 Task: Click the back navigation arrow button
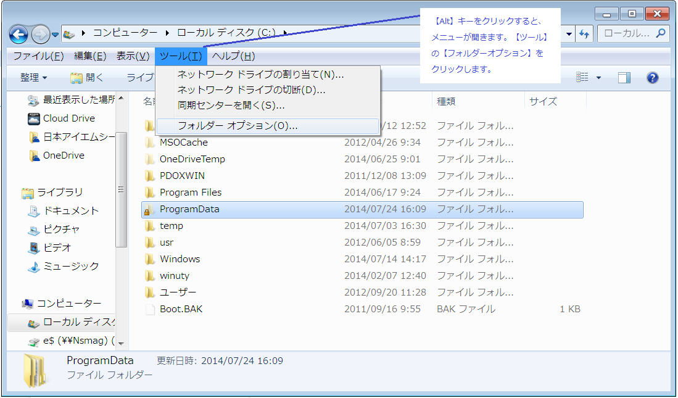(x=19, y=33)
